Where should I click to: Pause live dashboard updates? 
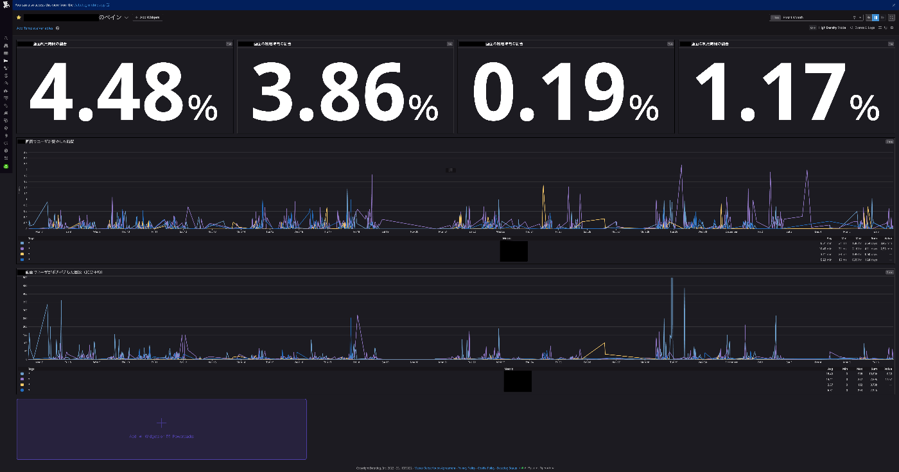pyautogui.click(x=876, y=17)
